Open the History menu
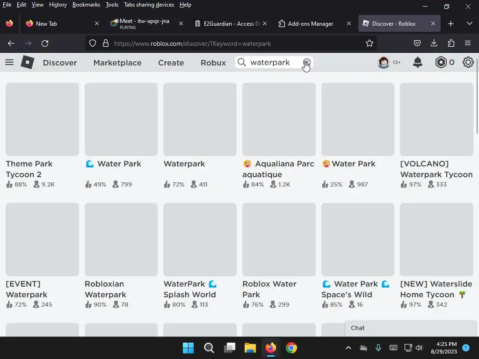Image resolution: width=479 pixels, height=359 pixels. [x=58, y=5]
